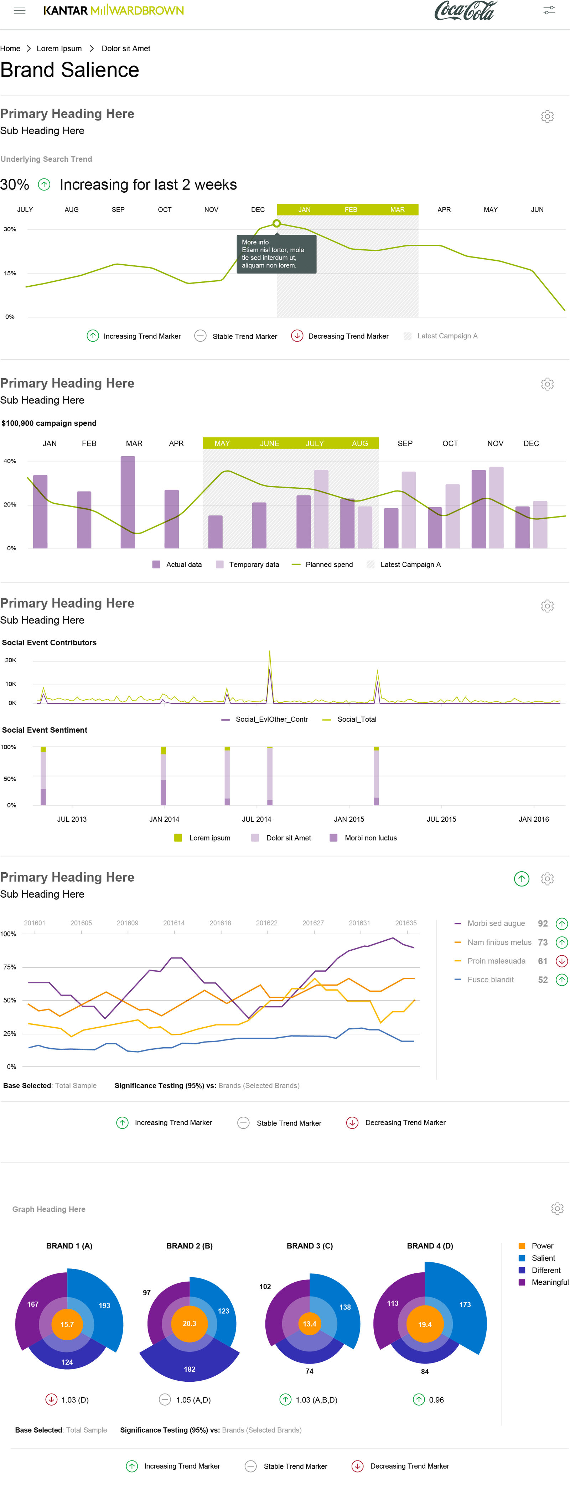Click Meaningful purple legend swatch

[522, 1282]
